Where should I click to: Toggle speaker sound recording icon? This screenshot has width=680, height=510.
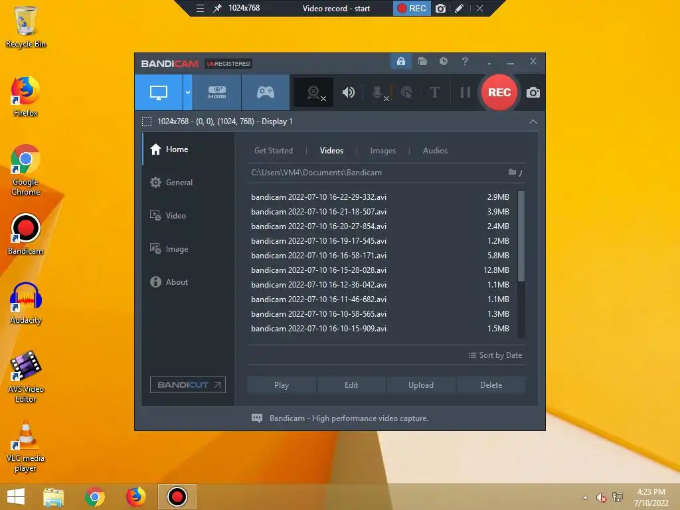tap(348, 92)
